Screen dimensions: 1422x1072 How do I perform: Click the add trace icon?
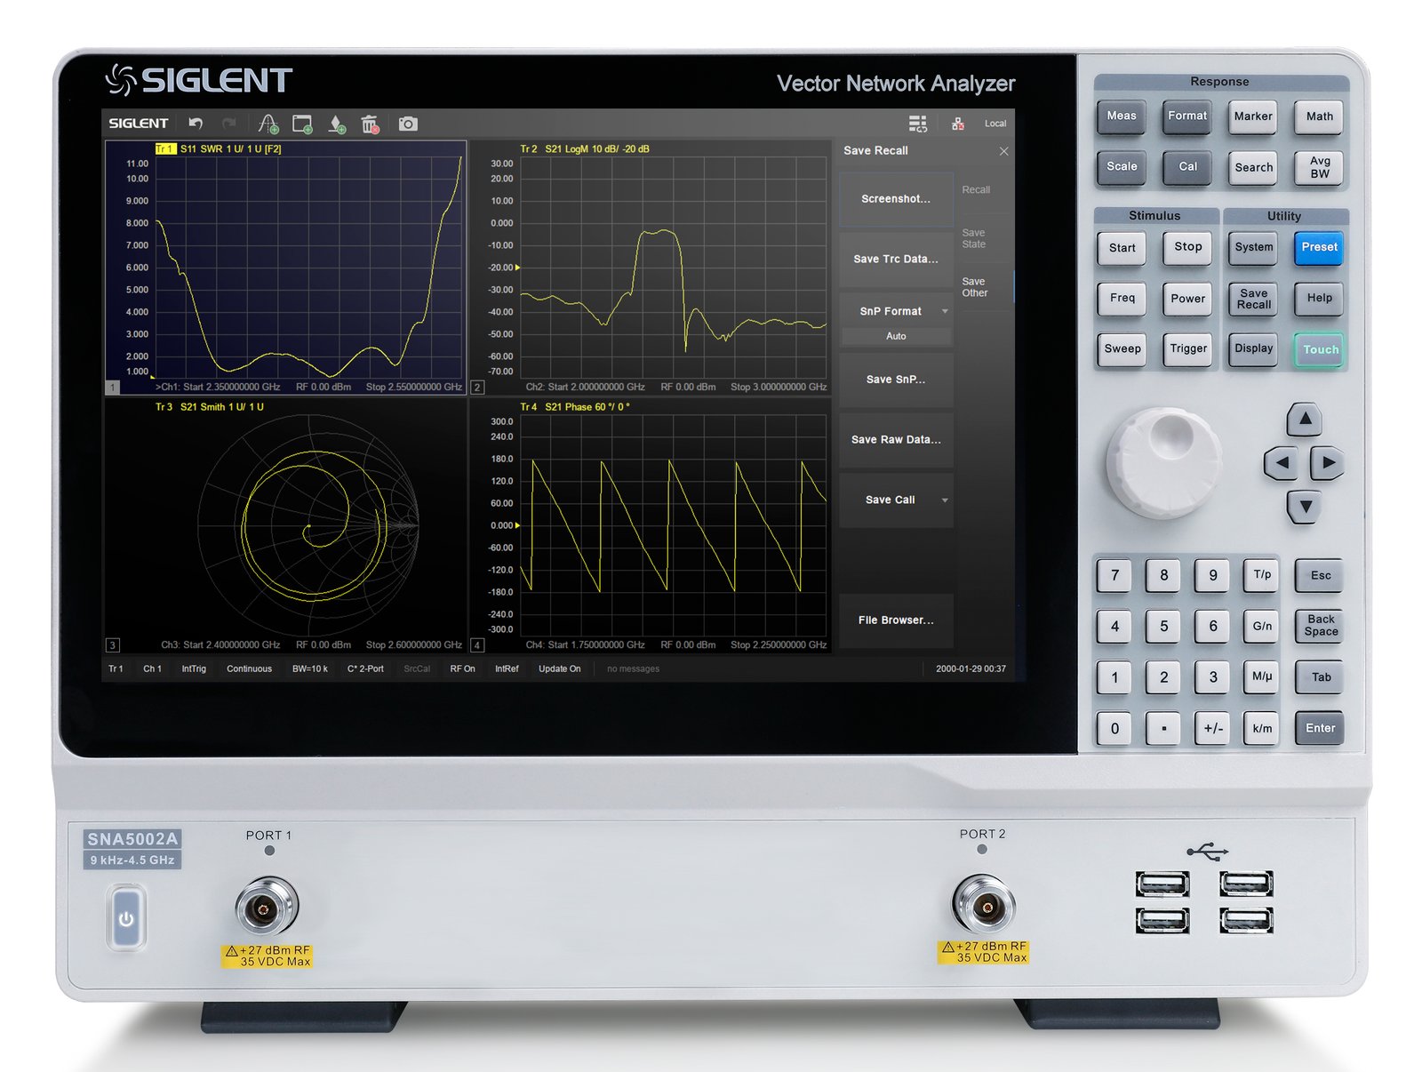click(x=268, y=123)
